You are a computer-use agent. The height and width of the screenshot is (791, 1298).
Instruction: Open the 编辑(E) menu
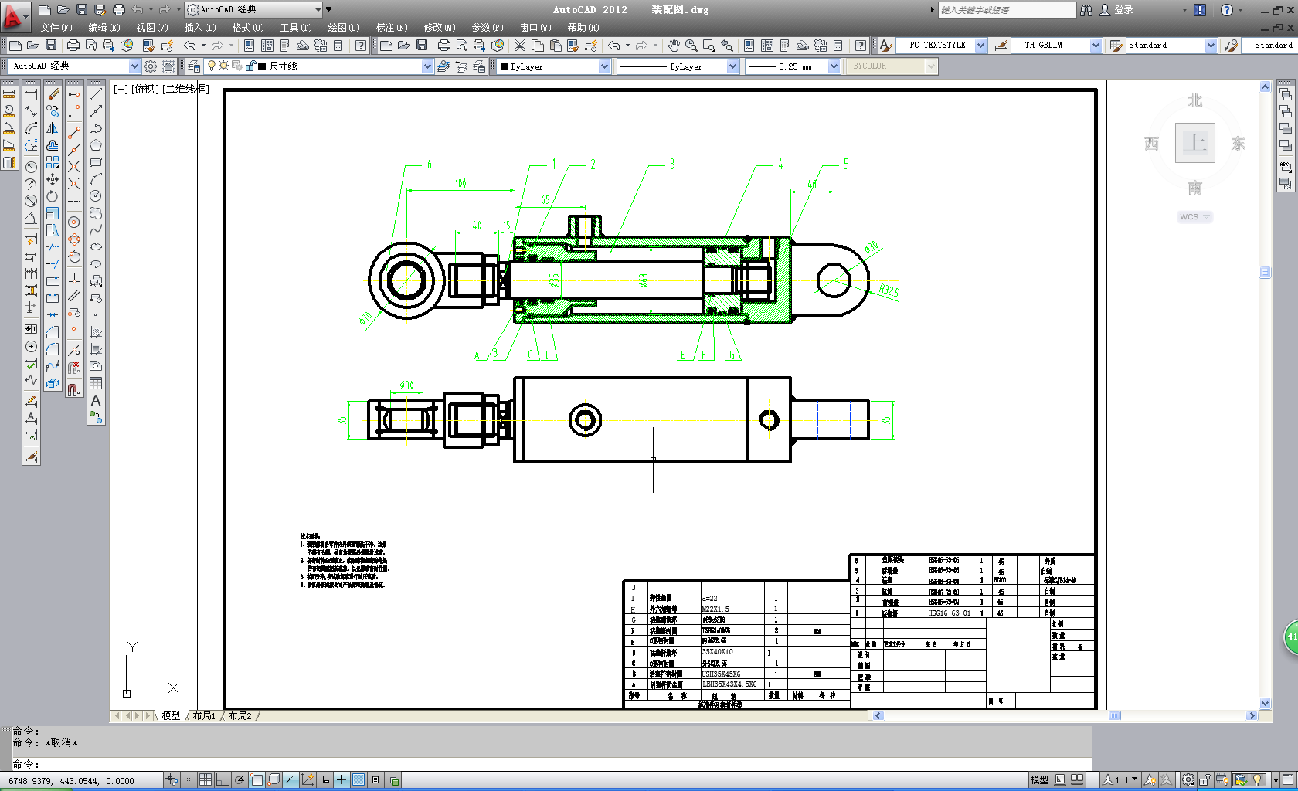104,28
